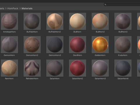Click the SatanHorn3 name label

coord(100,78)
